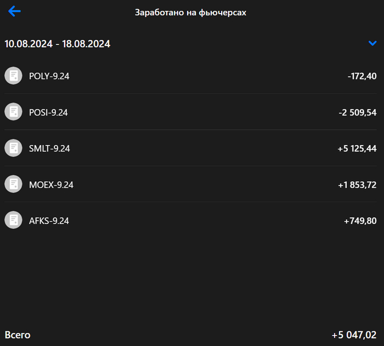Click the 'Заработано на фьючерсах' page title
The height and width of the screenshot is (346, 384).
[x=191, y=13]
